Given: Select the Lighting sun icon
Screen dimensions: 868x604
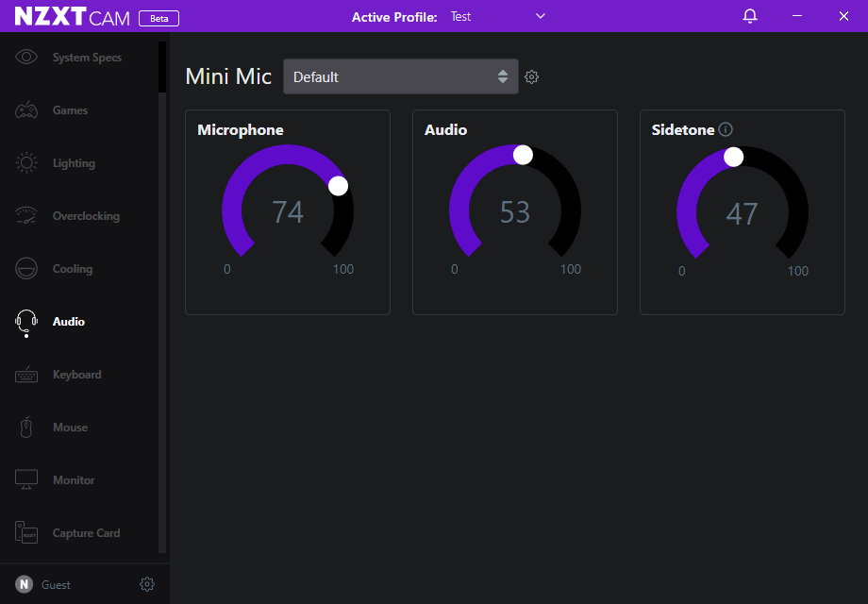Looking at the screenshot, I should [x=26, y=163].
